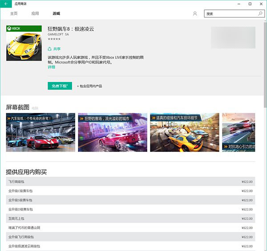Click the star rating below GAMELOFT SA
The image size is (267, 251).
(x=54, y=39)
